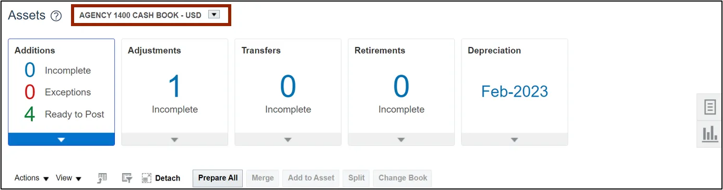The image size is (723, 190).
Task: Click the freeze columns table icon
Action: 103,178
